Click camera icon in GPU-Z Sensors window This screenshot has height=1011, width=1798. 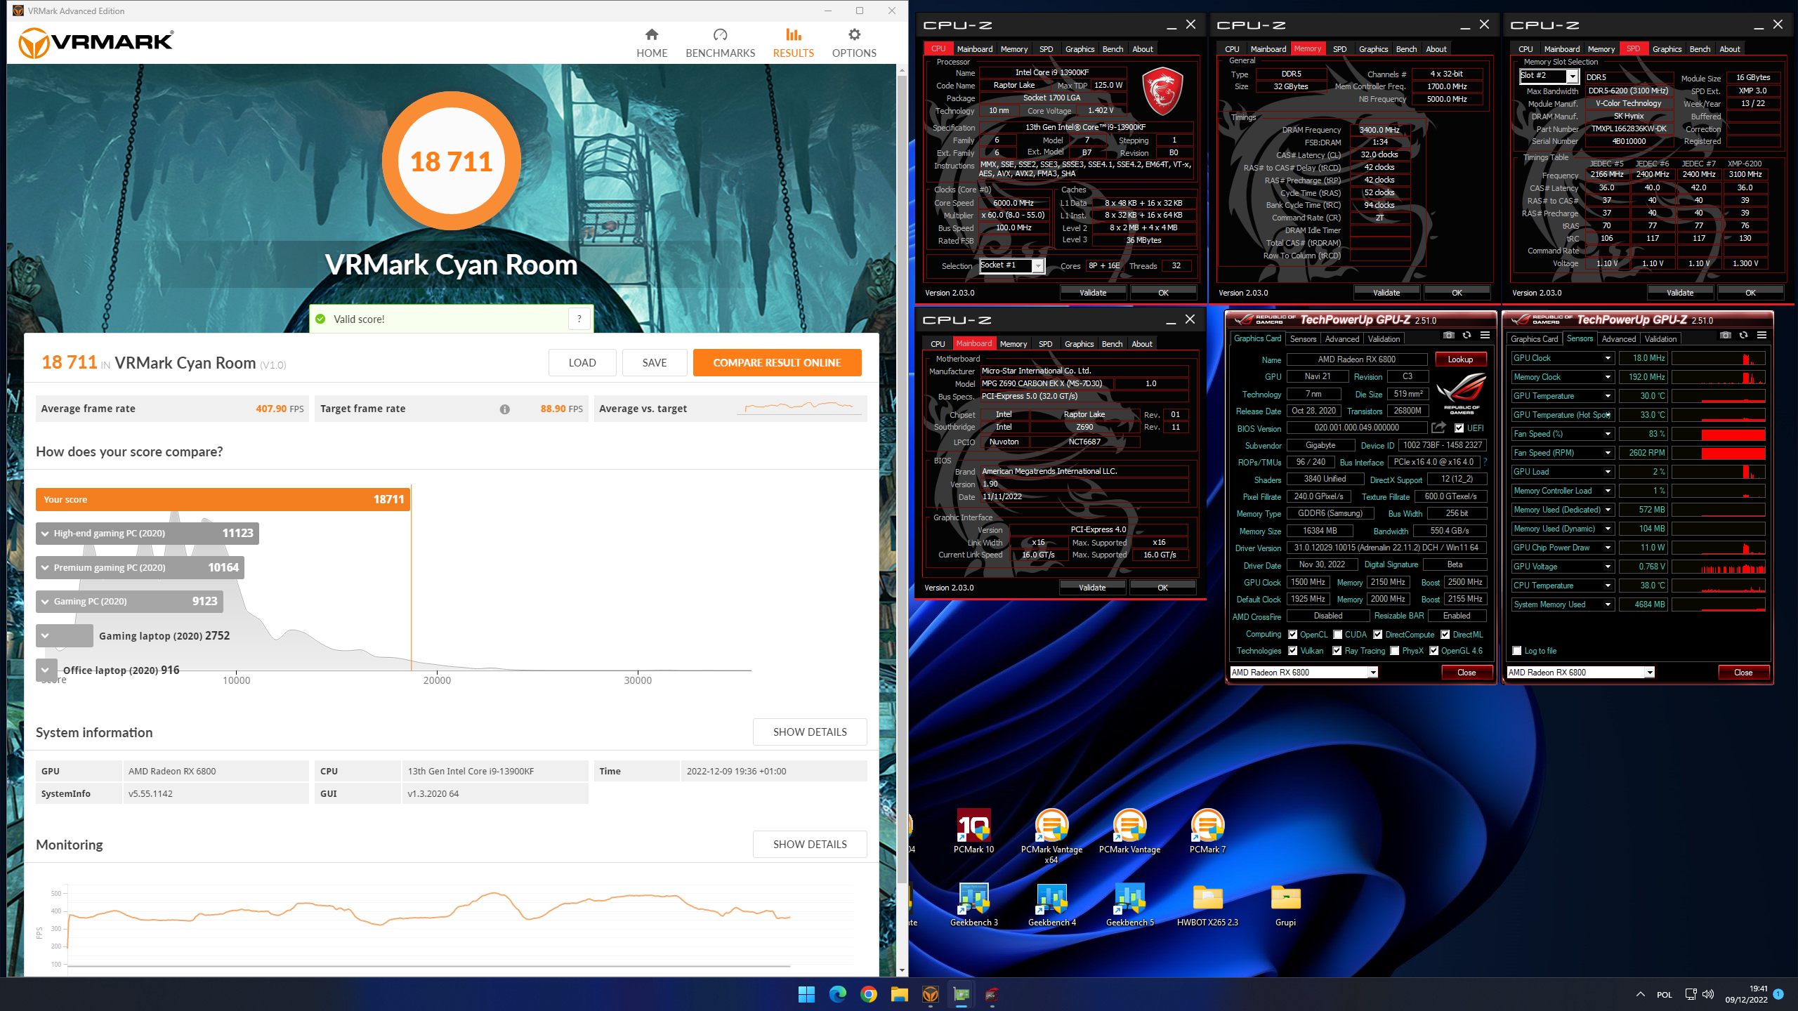click(x=1725, y=336)
